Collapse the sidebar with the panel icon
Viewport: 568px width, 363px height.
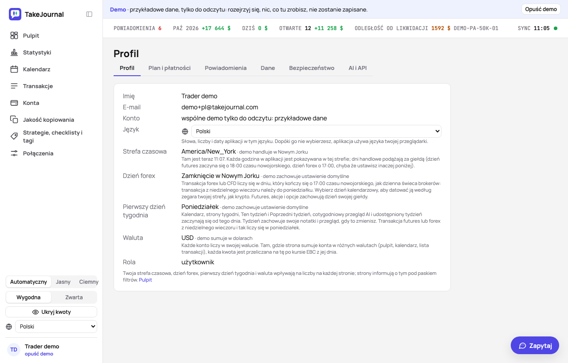[x=89, y=14]
